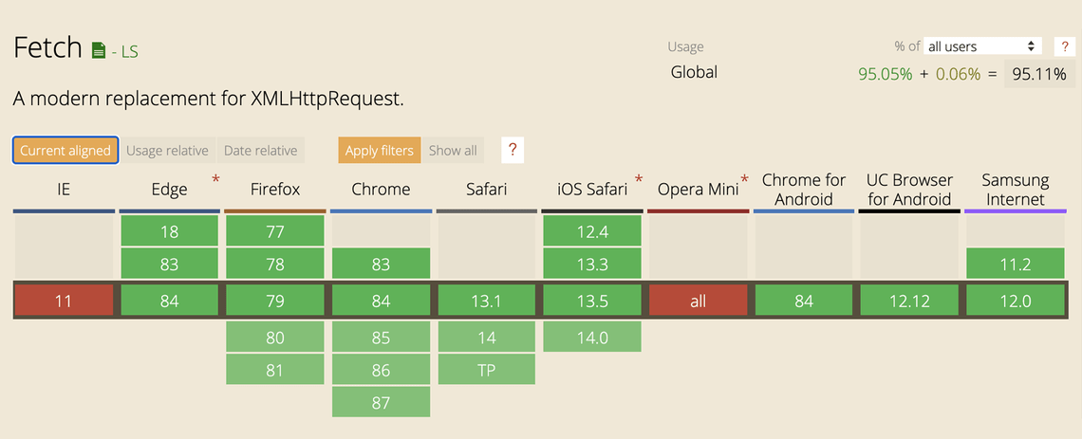
Task: Select the Safari 13.1 cell
Action: tap(487, 301)
